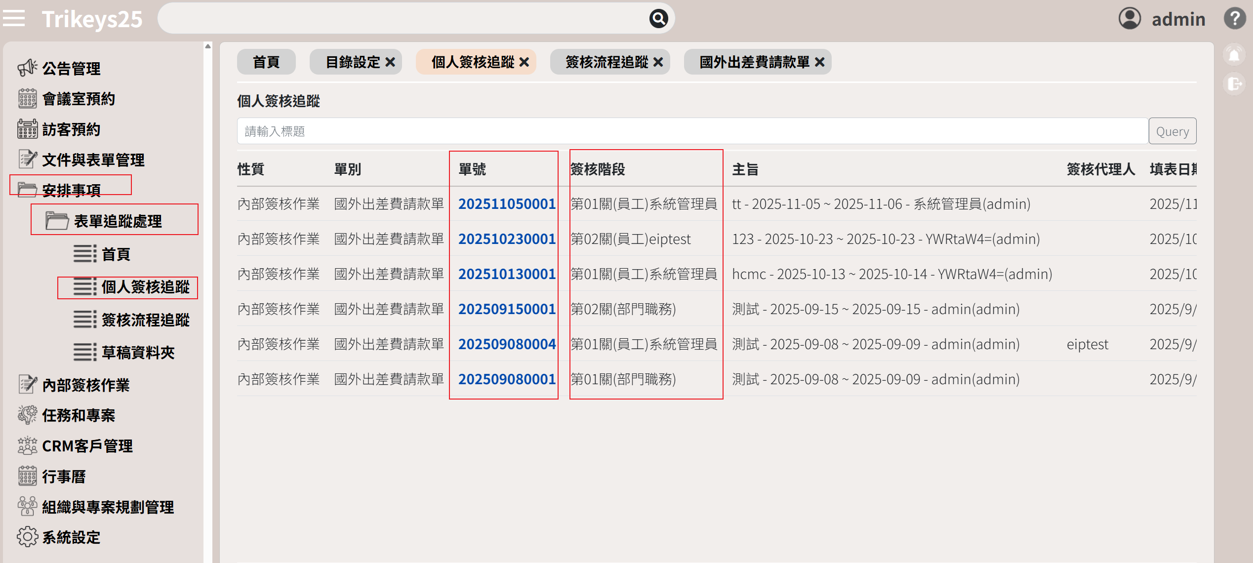Expand the 內部簽核作業 menu
The image size is (1253, 563).
pos(85,385)
